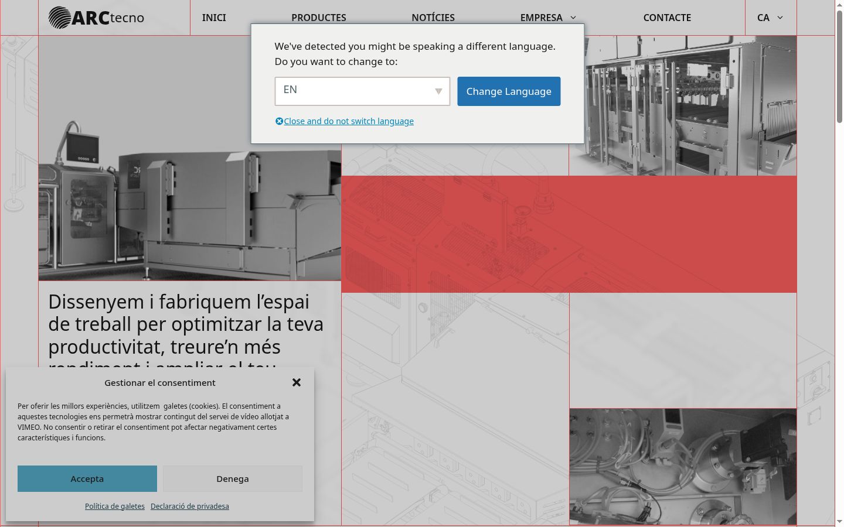Click the open-doors machine photo beside the popup
Screen dimensions: 844x527
pyautogui.click(x=683, y=105)
